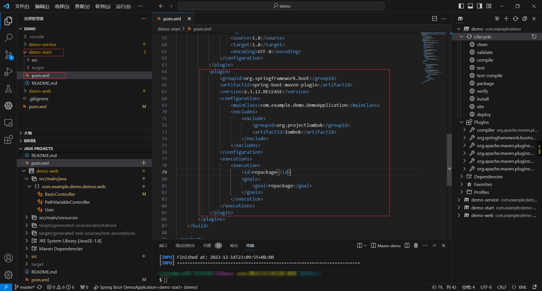542x291 pixels.
Task: Change CRLF line ending setting
Action: [502, 287]
